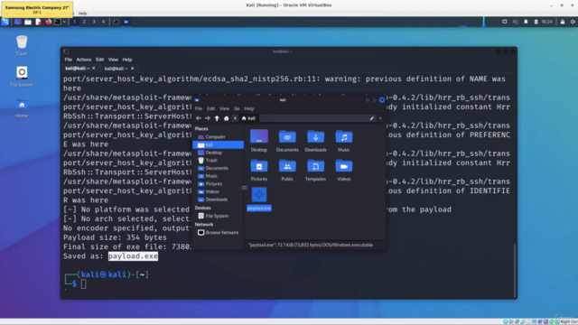Open the Kali applications menu icon
578x325 pixels.
(5, 22)
